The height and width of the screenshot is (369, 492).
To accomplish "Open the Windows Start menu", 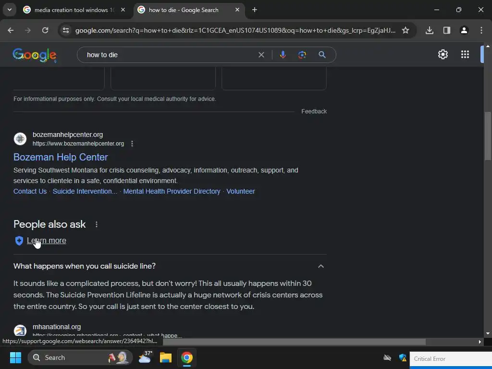I will [x=15, y=357].
